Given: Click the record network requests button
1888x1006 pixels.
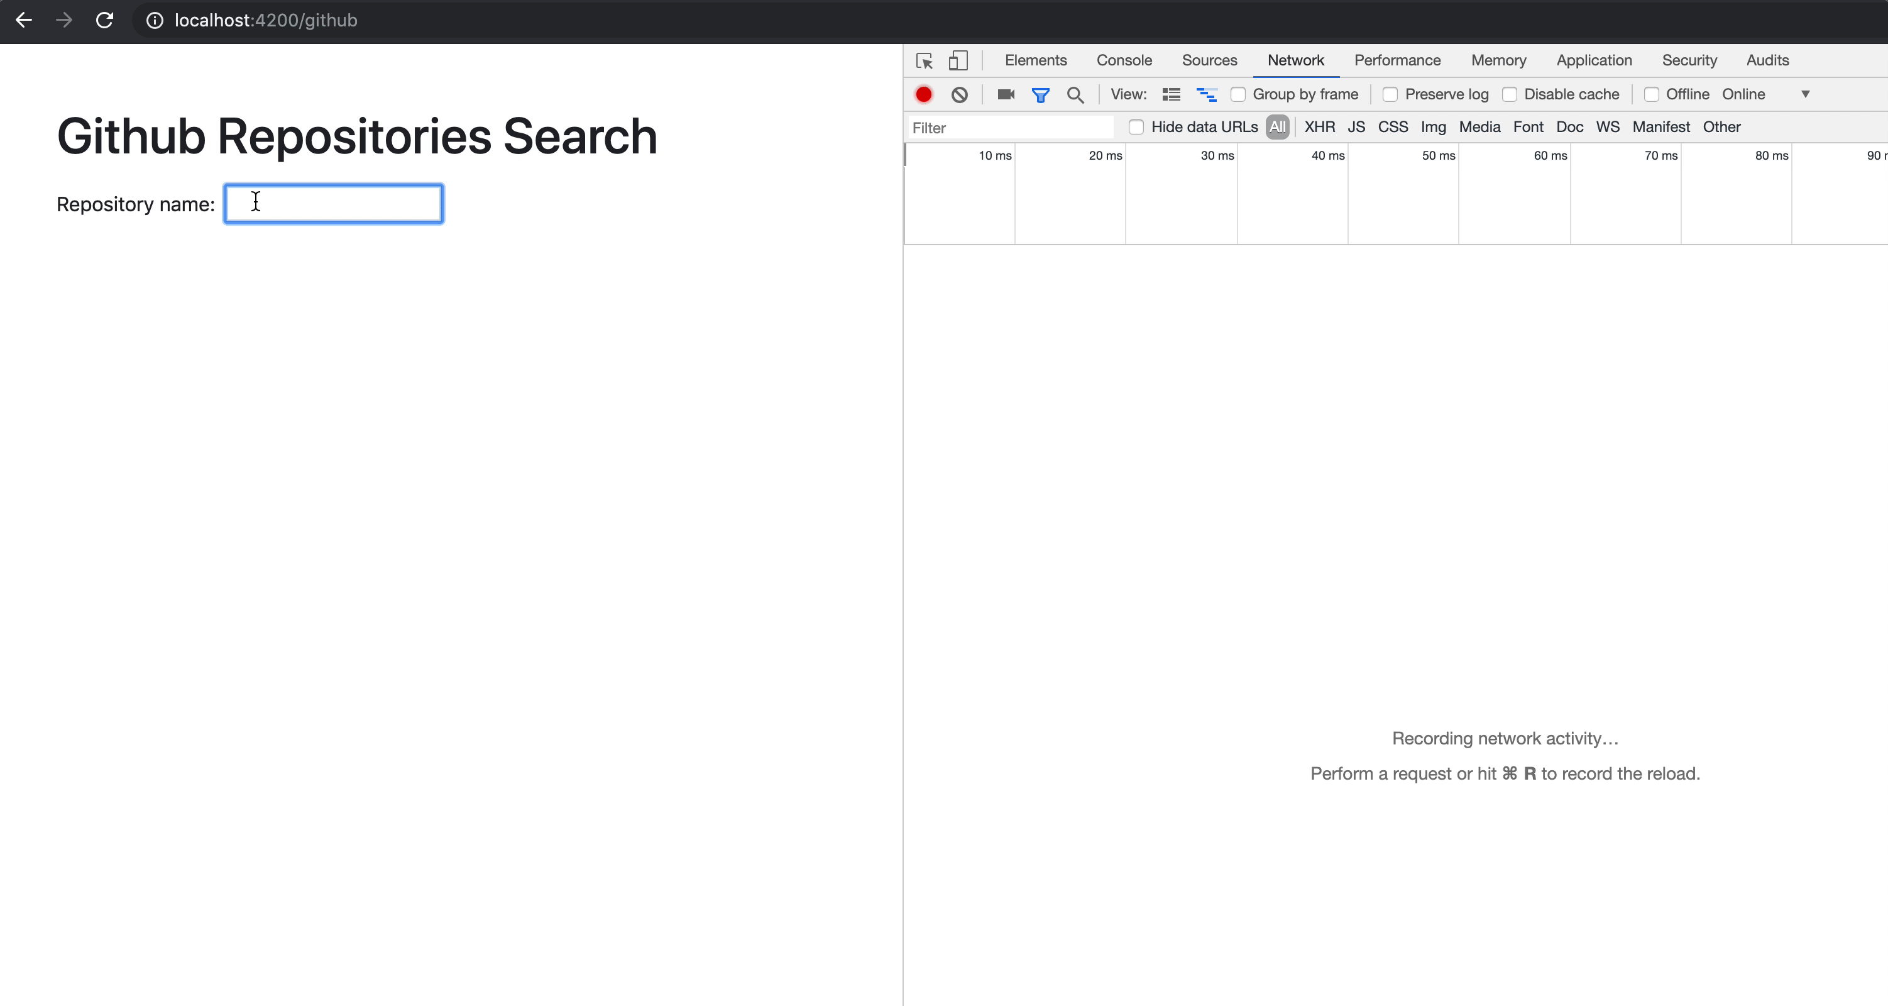Looking at the screenshot, I should 924,94.
